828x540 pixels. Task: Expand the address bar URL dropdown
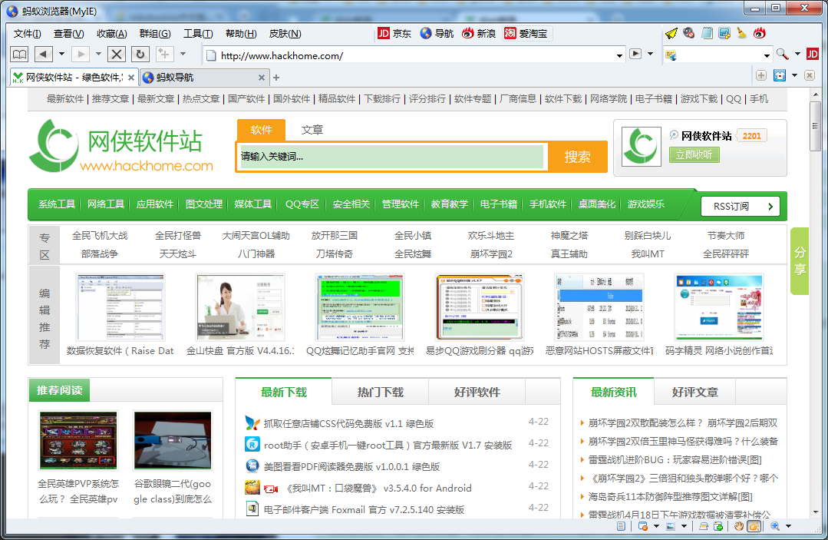pos(619,55)
